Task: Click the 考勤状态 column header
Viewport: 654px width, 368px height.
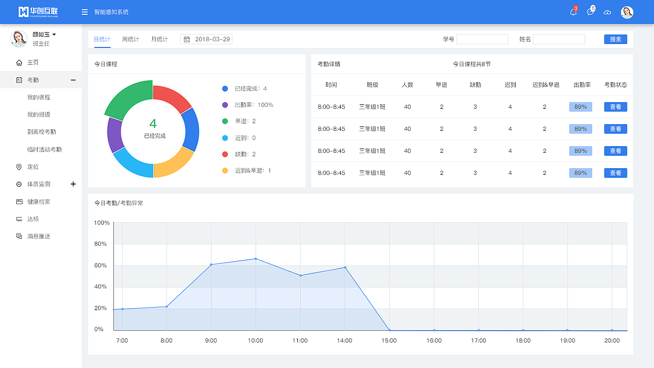Action: pos(616,85)
